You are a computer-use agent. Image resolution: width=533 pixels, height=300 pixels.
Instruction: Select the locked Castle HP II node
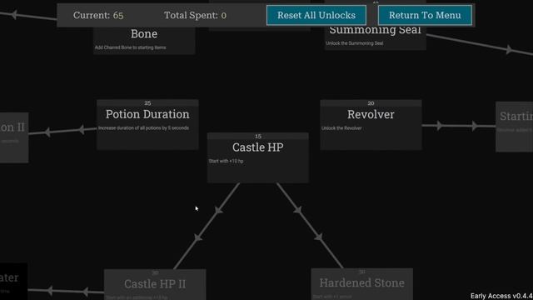click(x=155, y=284)
